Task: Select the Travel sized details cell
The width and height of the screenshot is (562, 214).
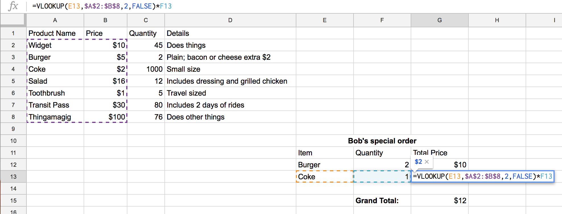Action: coord(230,93)
